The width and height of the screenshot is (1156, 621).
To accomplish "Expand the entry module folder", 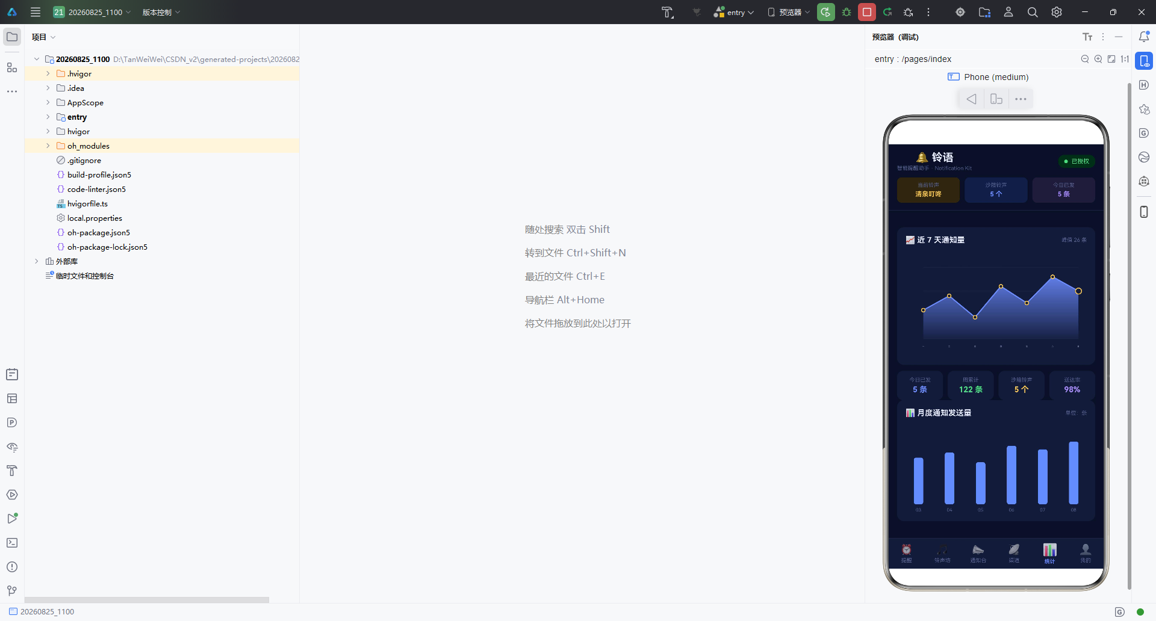I will (48, 117).
